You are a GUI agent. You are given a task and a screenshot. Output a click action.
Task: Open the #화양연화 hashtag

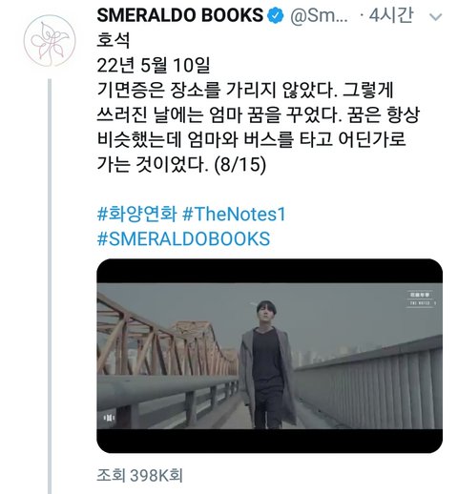[136, 214]
